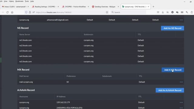Click the Hostname column header
The image size is (194, 109).
click(24, 97)
